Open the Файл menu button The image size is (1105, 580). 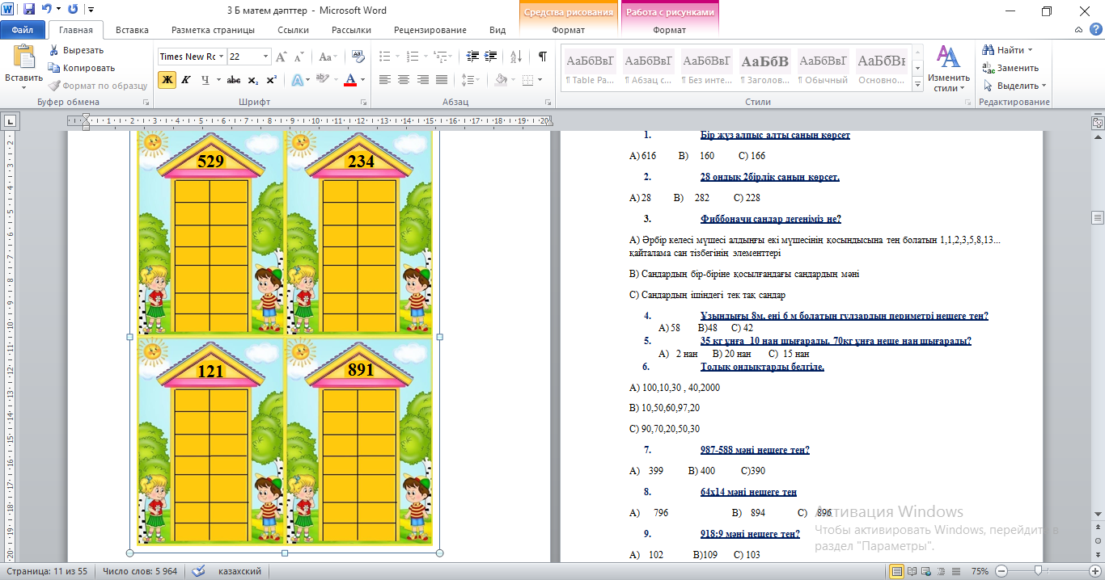pos(23,30)
